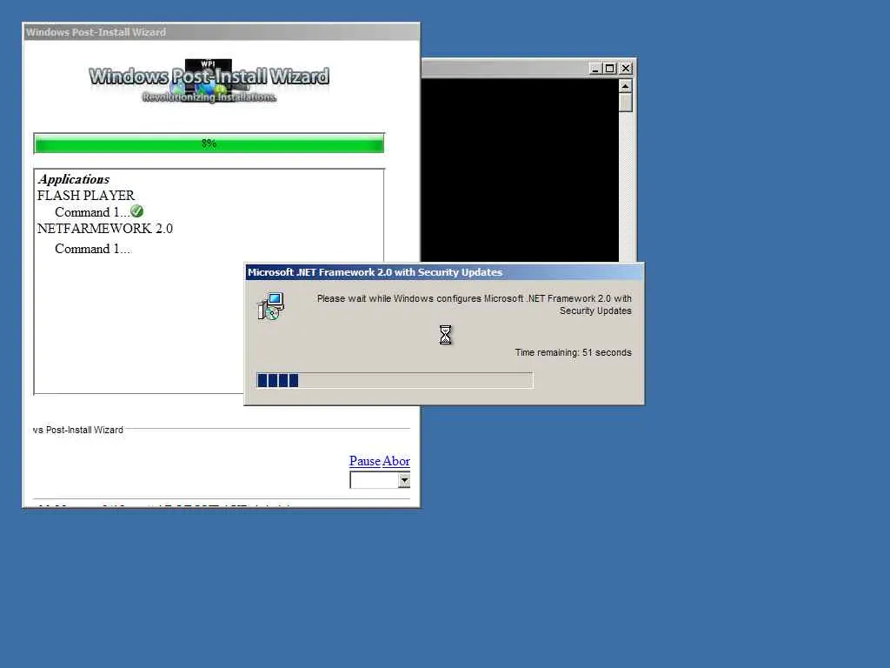This screenshot has width=890, height=668.
Task: Click the installer computer icon in .NET dialog
Action: [x=271, y=306]
